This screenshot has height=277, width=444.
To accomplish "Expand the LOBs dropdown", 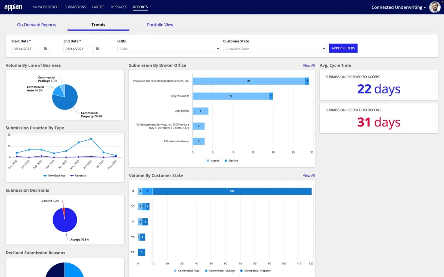I will (169, 49).
